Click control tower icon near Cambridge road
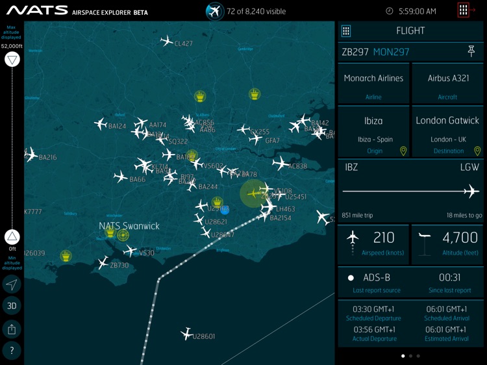The height and width of the screenshot is (365, 487). [255, 94]
